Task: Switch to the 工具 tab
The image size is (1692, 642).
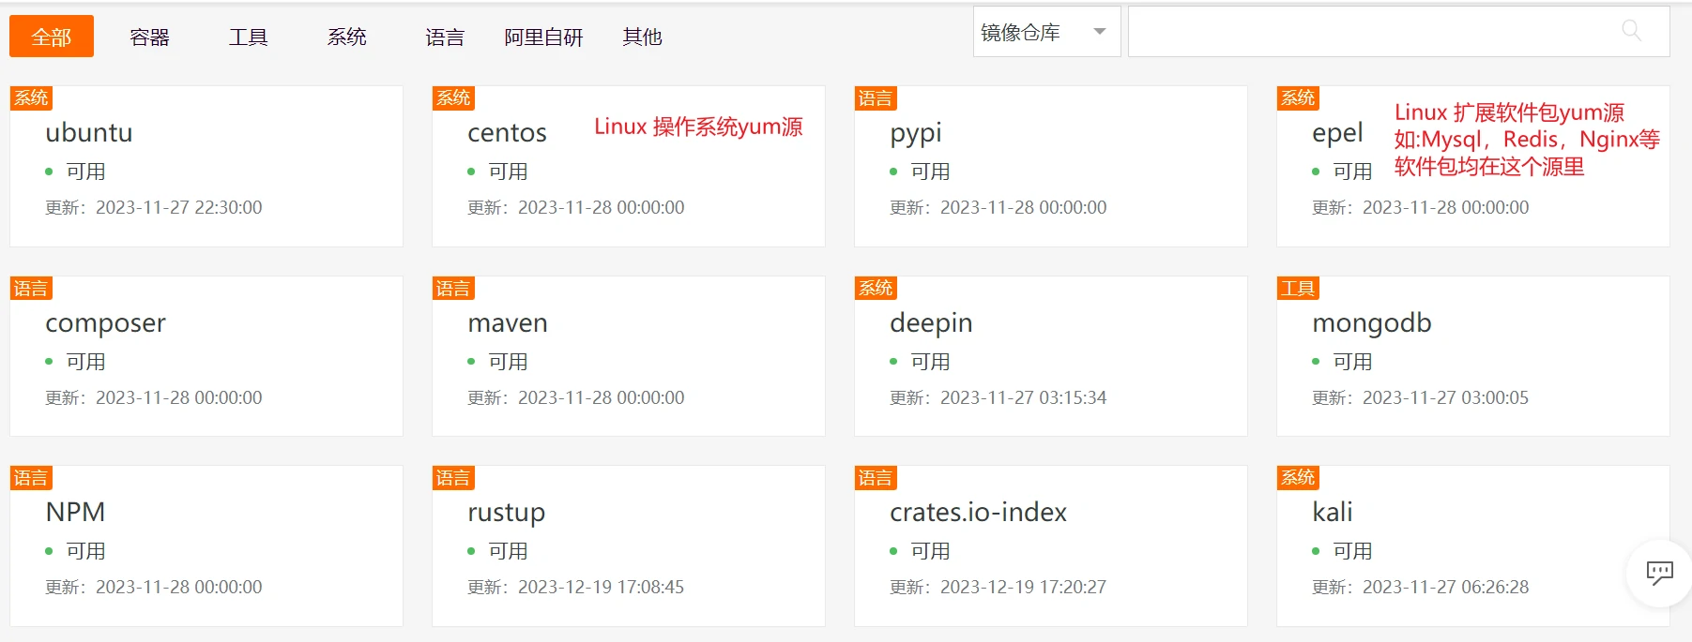Action: (249, 37)
